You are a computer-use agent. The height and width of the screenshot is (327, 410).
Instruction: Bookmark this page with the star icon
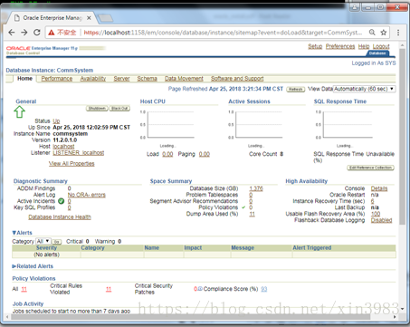click(384, 33)
